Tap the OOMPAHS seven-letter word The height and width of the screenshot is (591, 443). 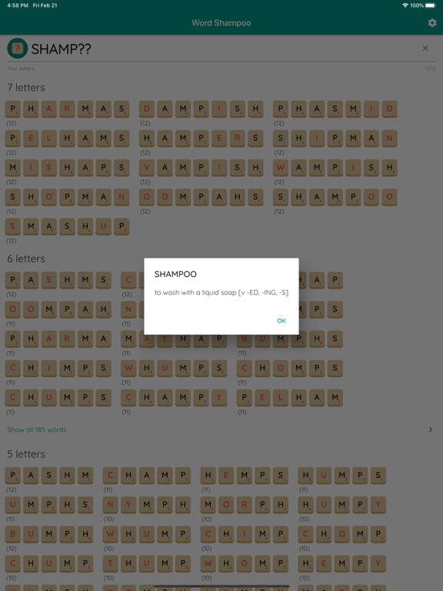pos(202,198)
